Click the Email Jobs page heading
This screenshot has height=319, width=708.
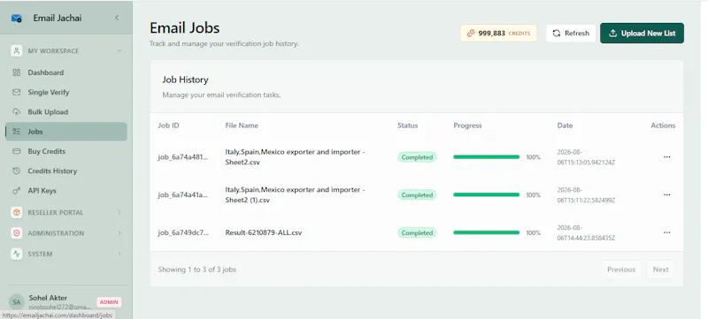pyautogui.click(x=185, y=28)
